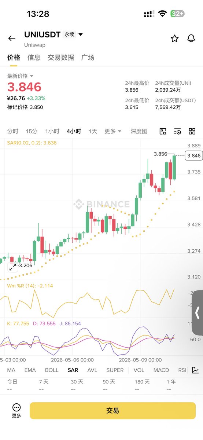203x440 pixels.
Task: Toggle the MACD sub-indicator
Action: [161, 370]
